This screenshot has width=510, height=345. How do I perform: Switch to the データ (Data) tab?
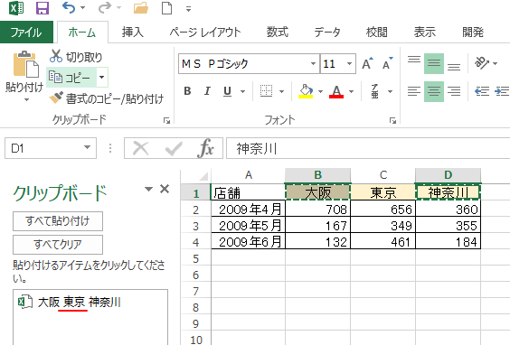click(x=327, y=33)
